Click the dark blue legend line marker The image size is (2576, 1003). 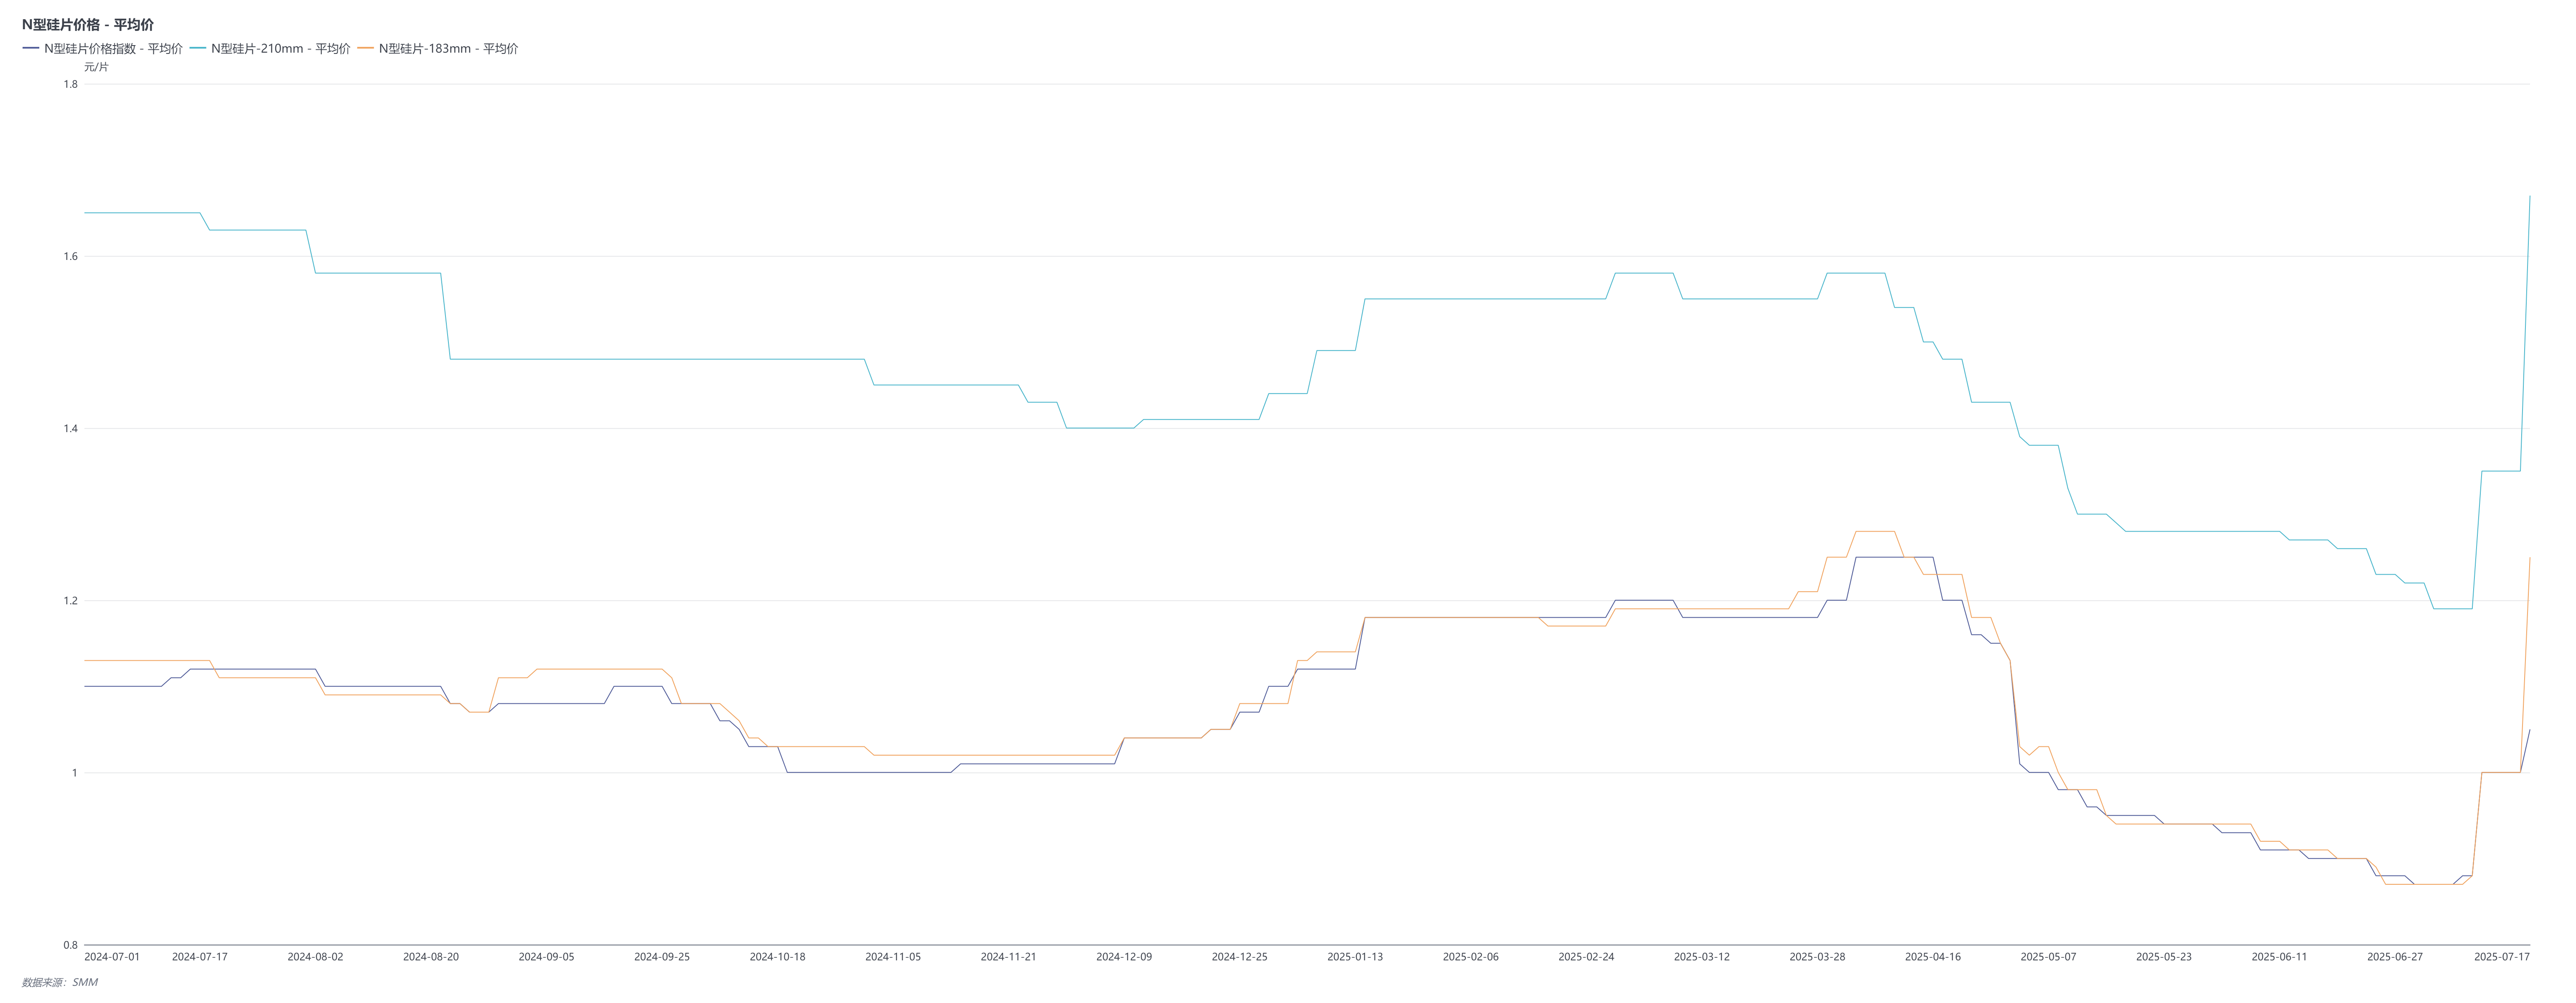(31, 48)
